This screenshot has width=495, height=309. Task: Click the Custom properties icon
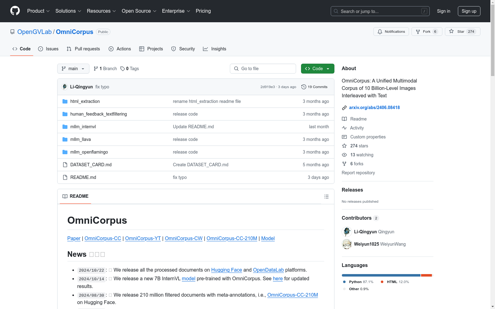pos(344,137)
